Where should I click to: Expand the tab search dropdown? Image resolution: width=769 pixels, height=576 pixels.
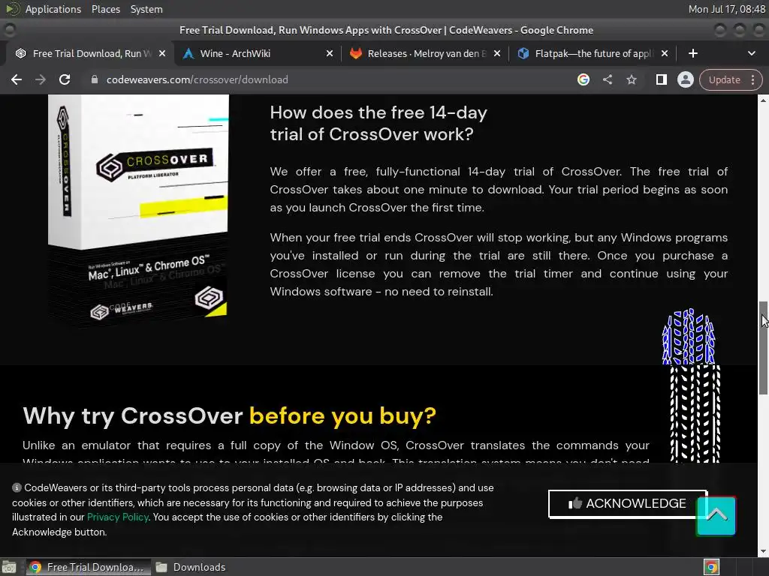(x=751, y=53)
